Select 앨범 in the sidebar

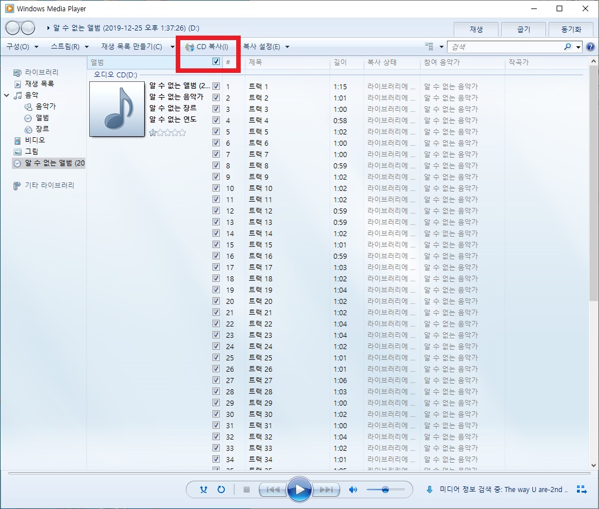pyautogui.click(x=42, y=118)
